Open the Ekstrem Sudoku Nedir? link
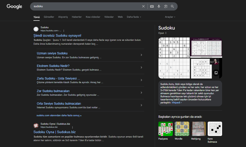246x147 pixels. (x=53, y=66)
